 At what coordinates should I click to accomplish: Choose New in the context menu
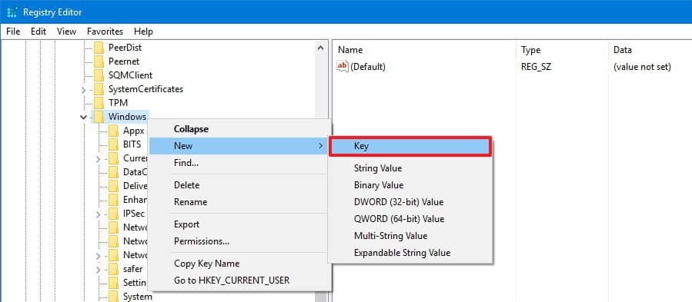pyautogui.click(x=239, y=146)
